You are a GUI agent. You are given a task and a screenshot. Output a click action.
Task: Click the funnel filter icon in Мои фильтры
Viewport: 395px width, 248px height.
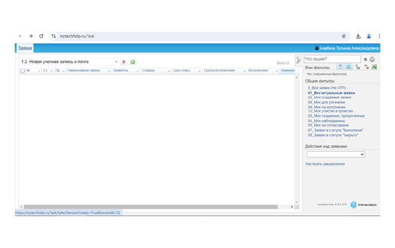pyautogui.click(x=341, y=67)
